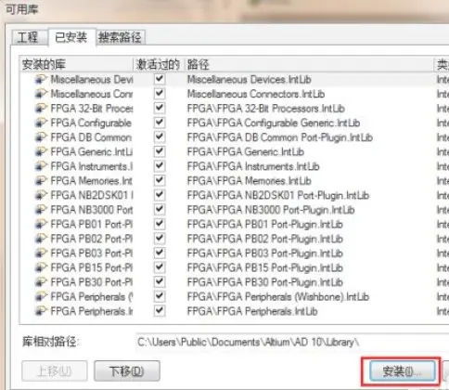
Task: Click the FPGA Generic.IntLib library icon
Action: [41, 151]
